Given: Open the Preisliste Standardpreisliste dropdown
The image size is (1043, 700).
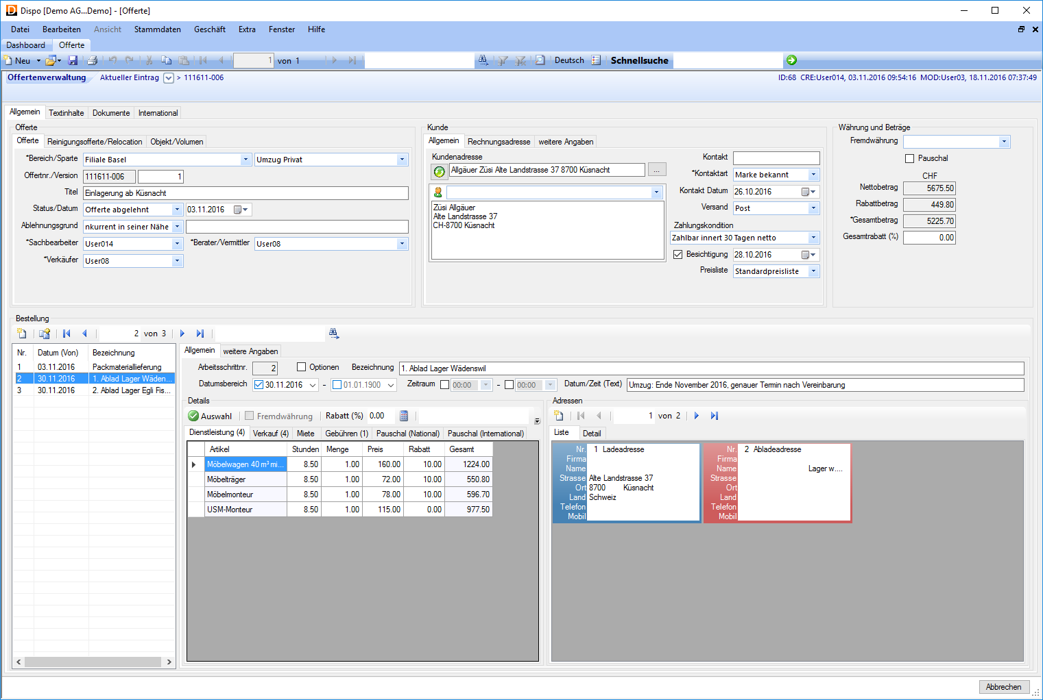Looking at the screenshot, I should (x=813, y=271).
